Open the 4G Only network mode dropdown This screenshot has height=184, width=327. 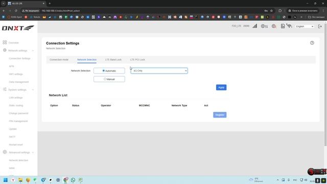pyautogui.click(x=159, y=71)
